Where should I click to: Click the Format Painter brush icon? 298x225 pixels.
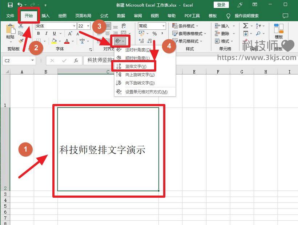pyautogui.click(x=21, y=41)
